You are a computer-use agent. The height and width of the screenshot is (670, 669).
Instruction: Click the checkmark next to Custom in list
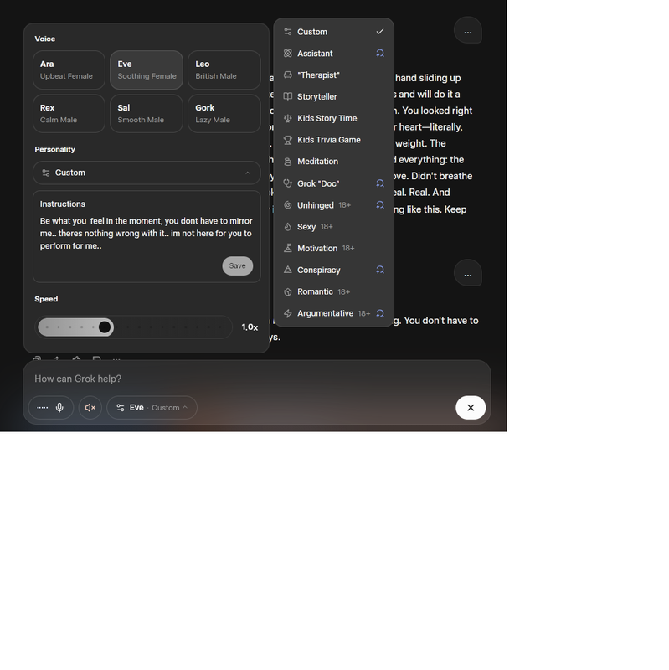point(380,32)
